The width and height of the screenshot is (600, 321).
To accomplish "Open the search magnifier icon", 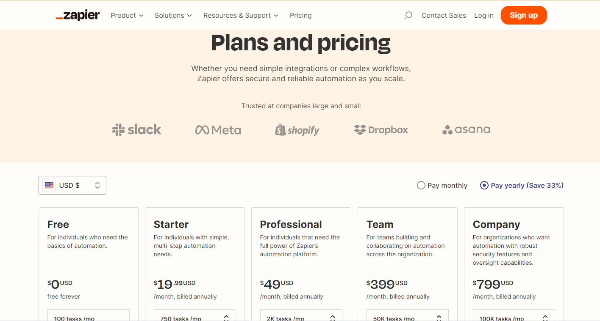I will pyautogui.click(x=408, y=15).
